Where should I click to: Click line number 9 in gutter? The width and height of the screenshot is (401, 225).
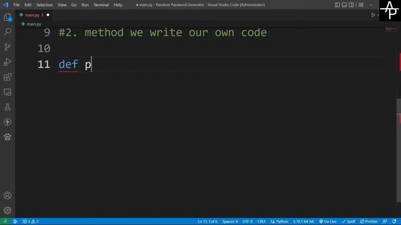[47, 32]
